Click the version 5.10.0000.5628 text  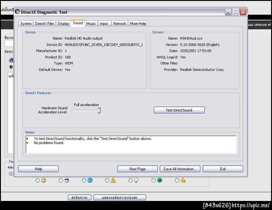click(x=199, y=45)
